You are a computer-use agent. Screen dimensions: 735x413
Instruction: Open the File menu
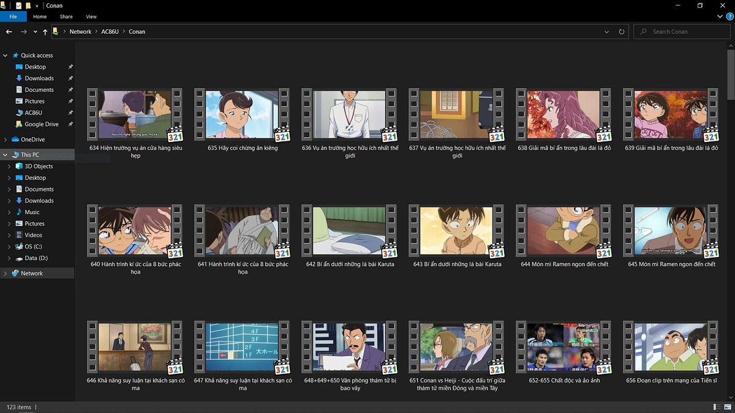tap(13, 17)
